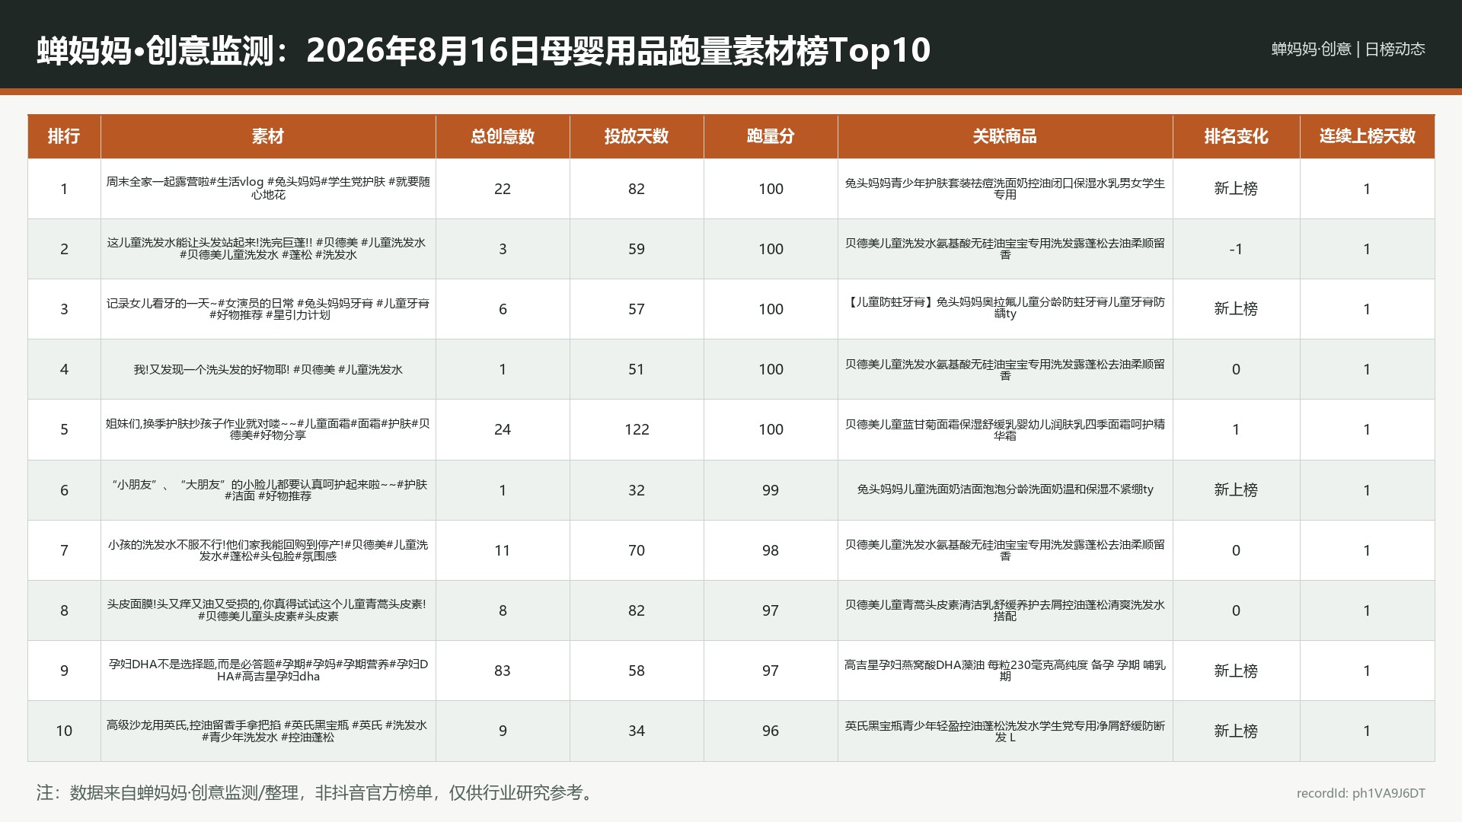Click score value 98 in rank 7 row
Viewport: 1462px width, 822px height.
[771, 550]
